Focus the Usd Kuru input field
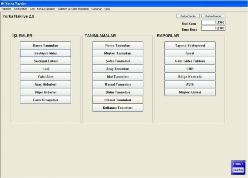This screenshot has height=178, width=248. [213, 22]
